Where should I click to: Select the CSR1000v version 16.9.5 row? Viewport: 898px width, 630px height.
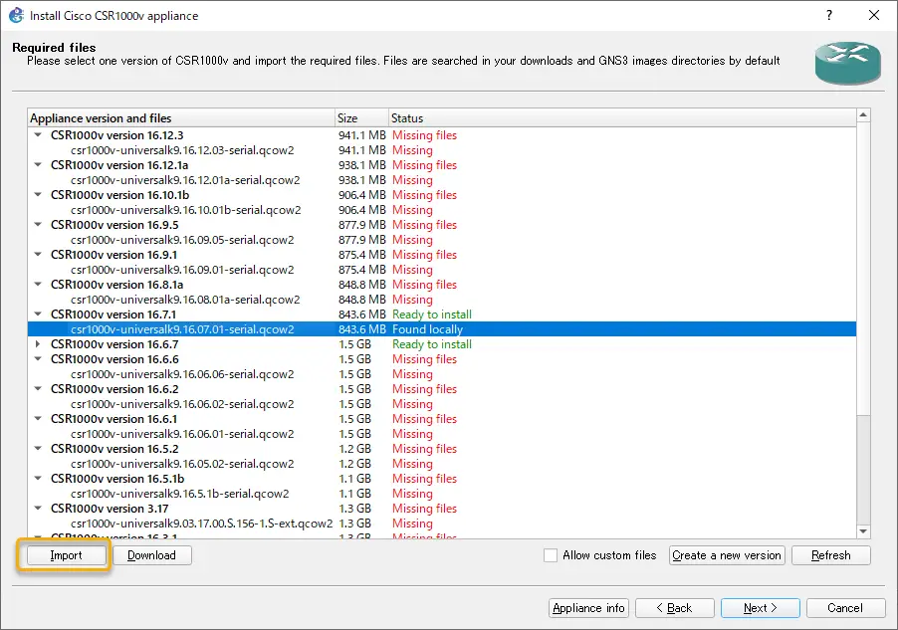(442, 225)
